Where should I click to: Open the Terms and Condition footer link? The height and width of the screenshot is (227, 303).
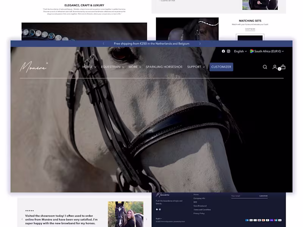202,210
